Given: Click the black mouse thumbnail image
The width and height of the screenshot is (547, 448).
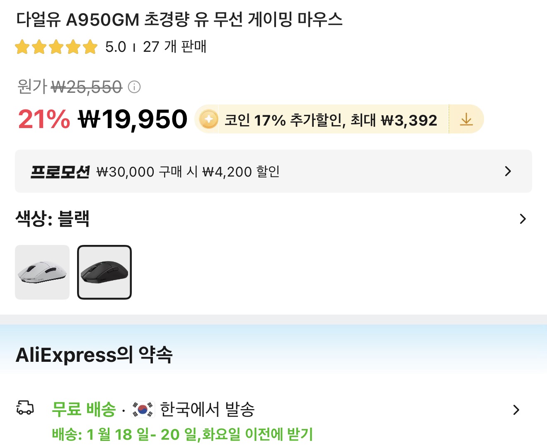Looking at the screenshot, I should [104, 272].
